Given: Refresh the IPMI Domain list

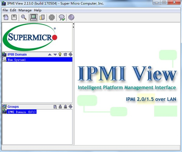Looking at the screenshot, I should coord(71,54).
